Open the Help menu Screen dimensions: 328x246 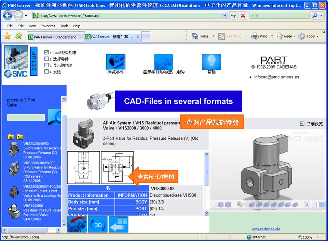(77, 26)
